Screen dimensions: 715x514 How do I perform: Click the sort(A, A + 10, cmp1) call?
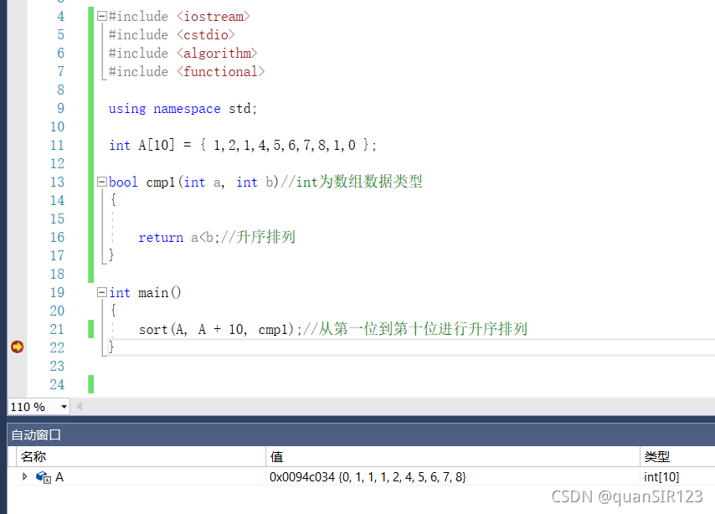coord(220,329)
